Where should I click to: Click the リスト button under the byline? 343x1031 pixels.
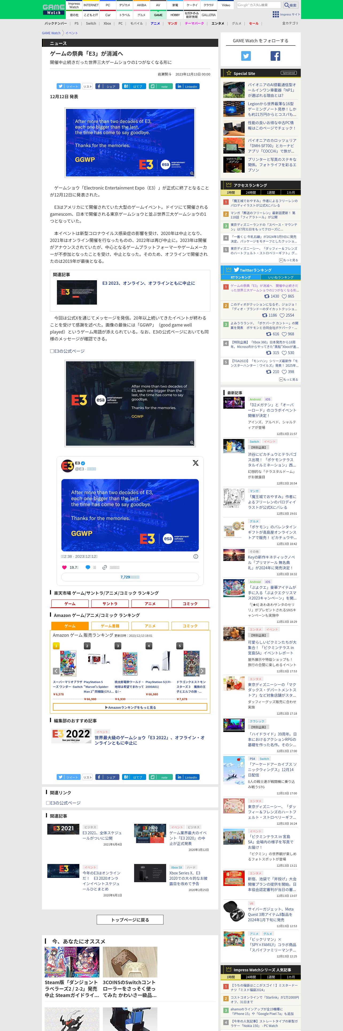coord(87,86)
